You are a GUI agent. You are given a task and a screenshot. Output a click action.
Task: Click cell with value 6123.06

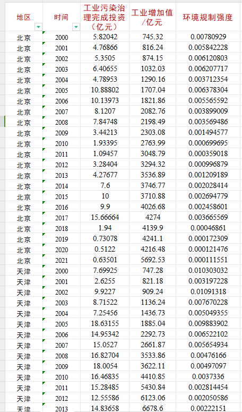(x=152, y=398)
